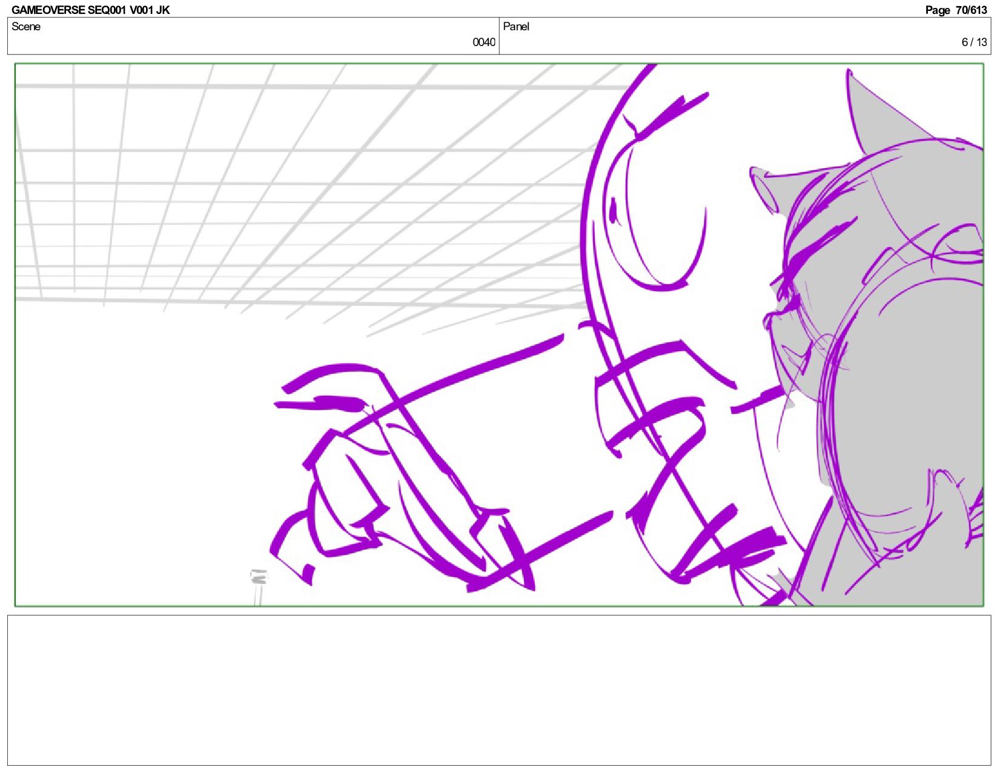Click the storyboard panel drawing
Viewport: 1000px width, 773px height.
click(499, 335)
